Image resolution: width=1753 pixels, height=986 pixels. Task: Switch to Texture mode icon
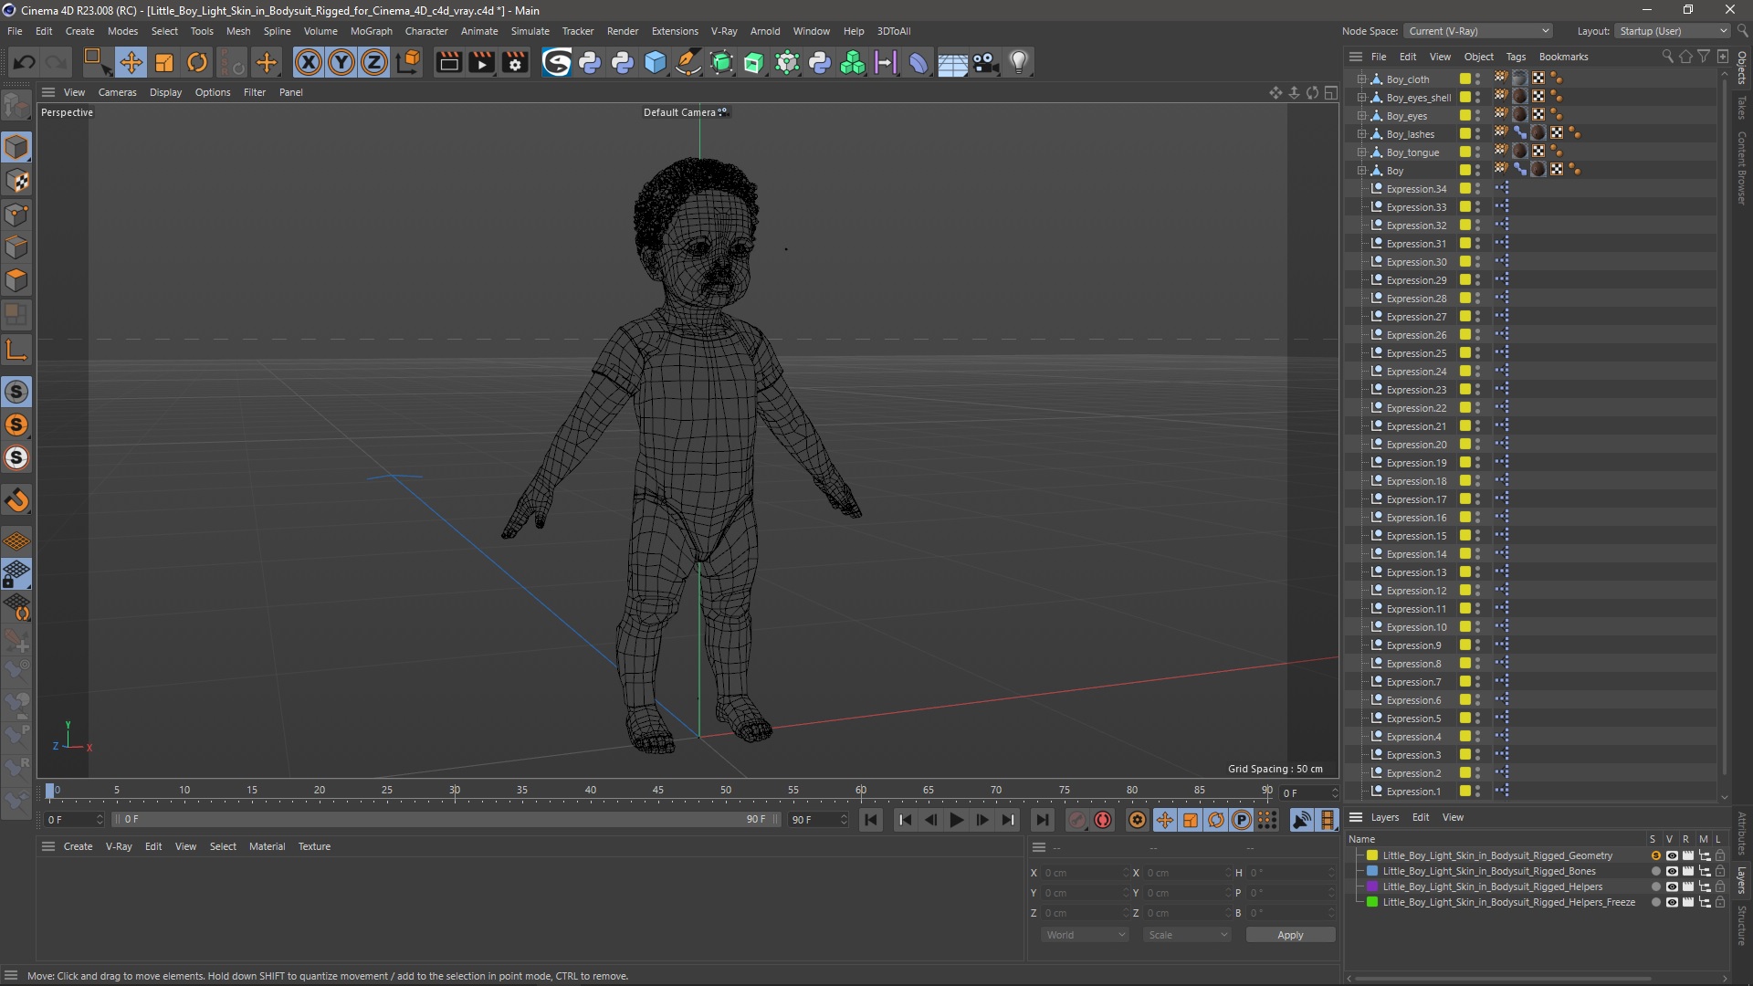coord(16,181)
